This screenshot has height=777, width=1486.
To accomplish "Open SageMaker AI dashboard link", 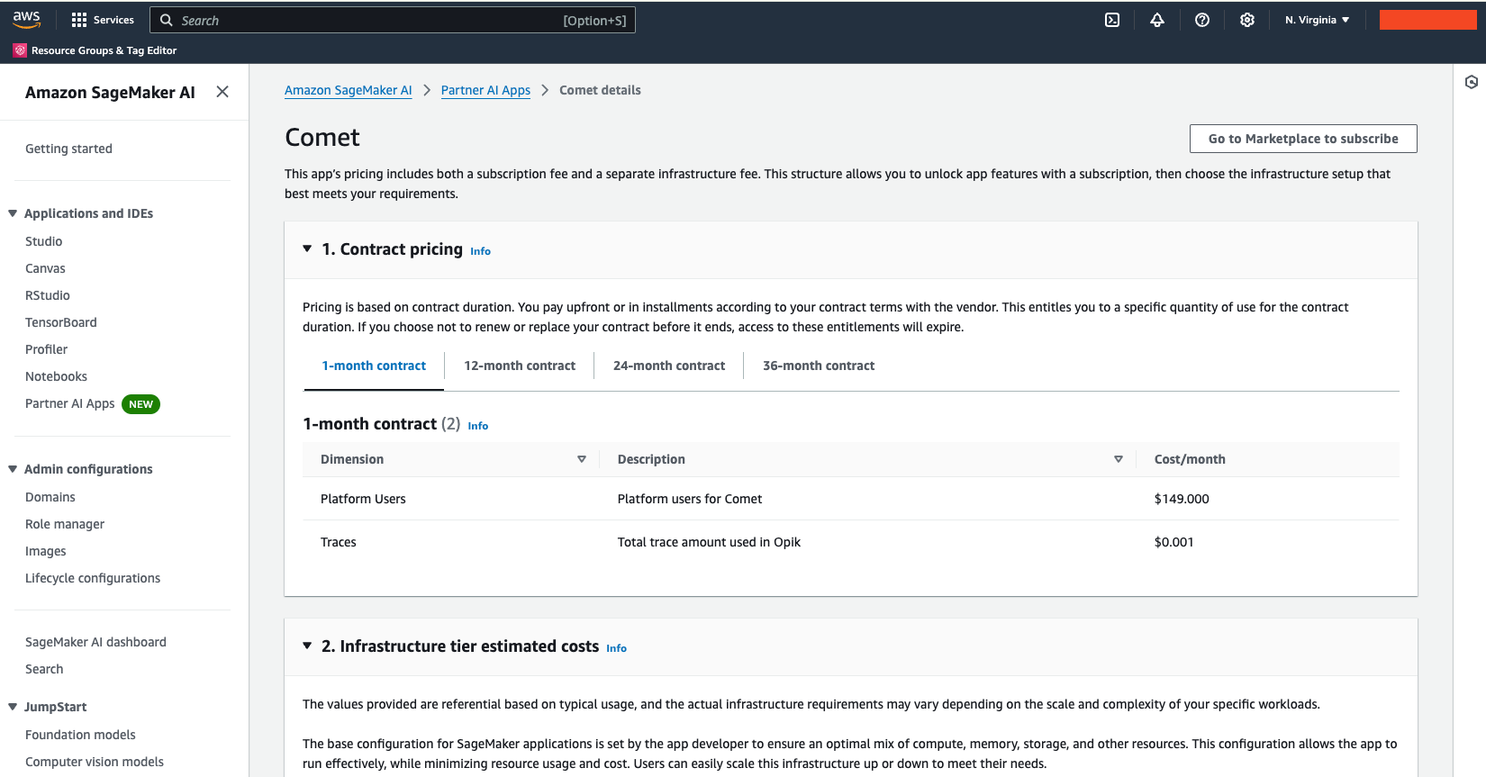I will [x=95, y=642].
